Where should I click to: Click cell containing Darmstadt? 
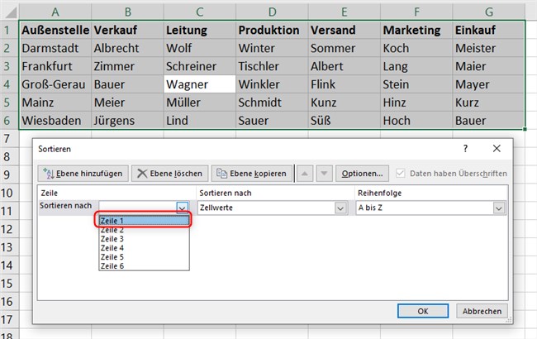[55, 48]
